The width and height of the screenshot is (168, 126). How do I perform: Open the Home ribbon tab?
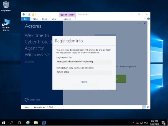(x=35, y=19)
